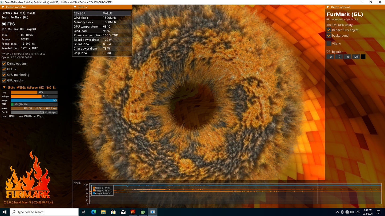This screenshot has width=385, height=216.
Task: Collapse the GPU-Z panel
Action: [x=75, y=7]
